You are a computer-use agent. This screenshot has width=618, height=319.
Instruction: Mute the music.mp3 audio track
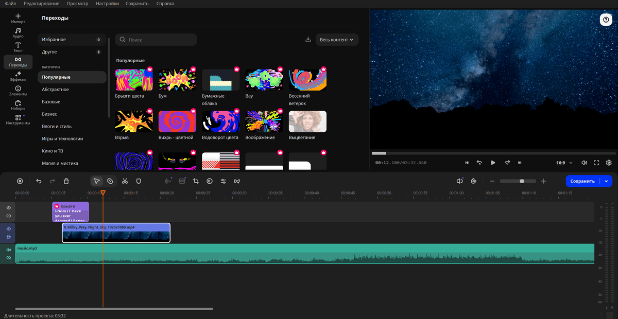[8, 250]
